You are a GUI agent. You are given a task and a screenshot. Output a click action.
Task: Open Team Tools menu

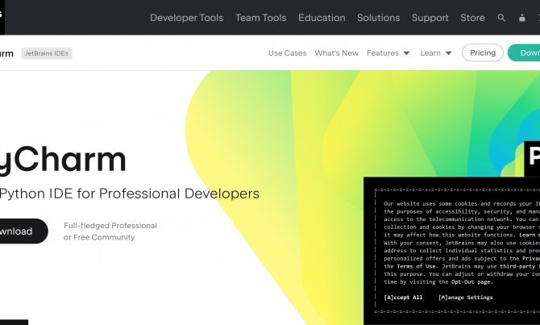(x=260, y=18)
